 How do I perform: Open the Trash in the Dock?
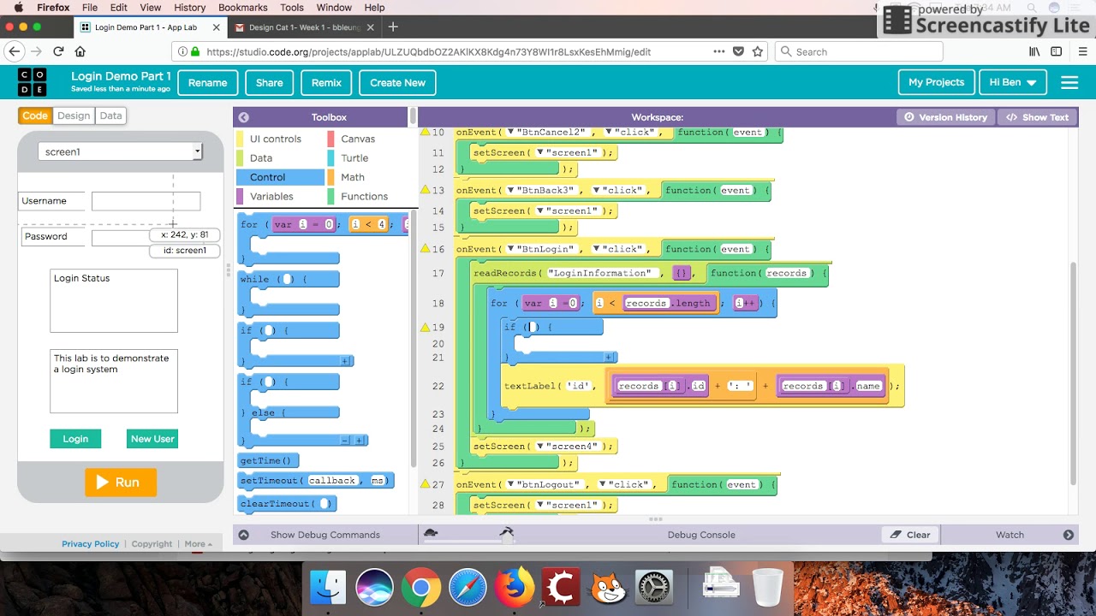(768, 588)
